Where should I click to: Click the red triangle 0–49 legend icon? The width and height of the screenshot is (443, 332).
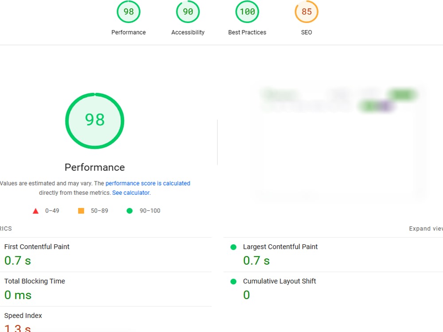click(35, 211)
